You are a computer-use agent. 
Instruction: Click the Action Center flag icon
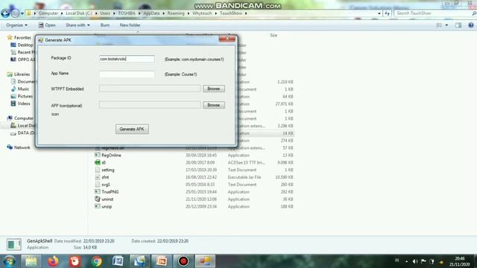coord(423,261)
